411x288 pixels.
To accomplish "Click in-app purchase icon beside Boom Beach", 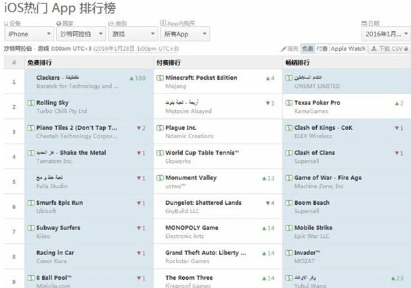I will (289, 203).
